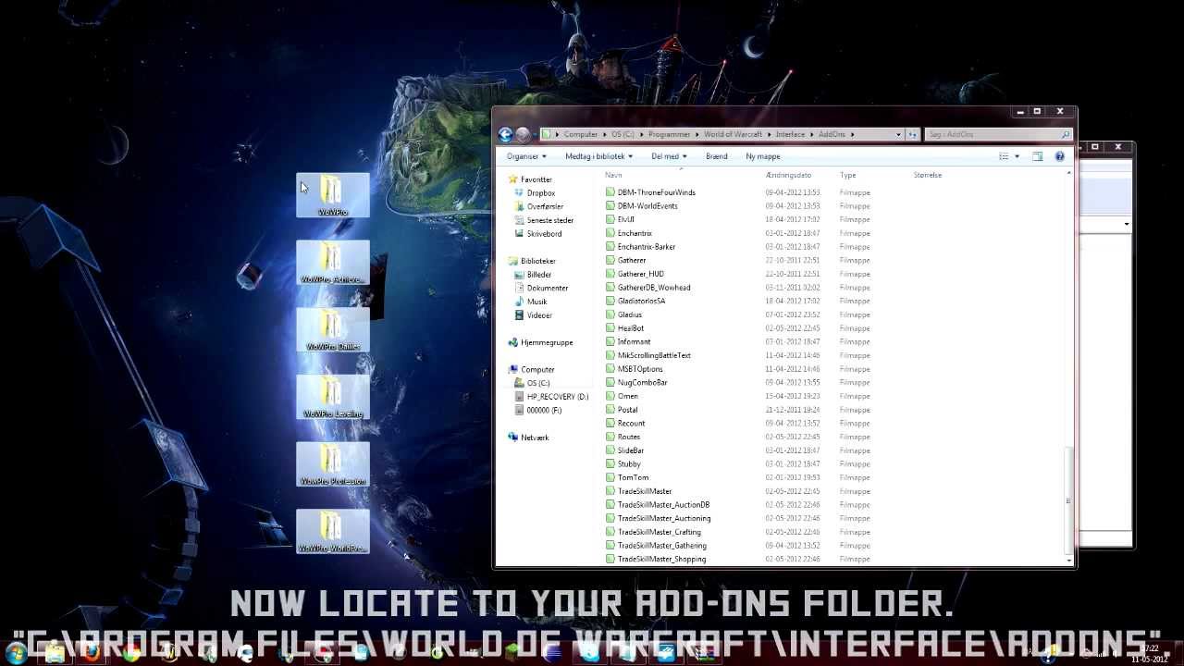Click the Forward arrow in Explorer
Image resolution: width=1184 pixels, height=666 pixels.
point(524,134)
